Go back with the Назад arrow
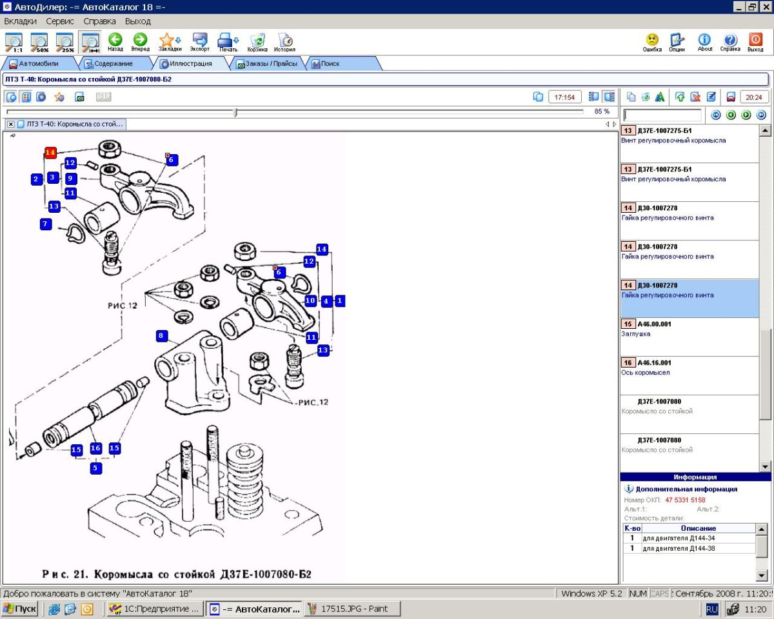This screenshot has width=774, height=619. point(115,41)
